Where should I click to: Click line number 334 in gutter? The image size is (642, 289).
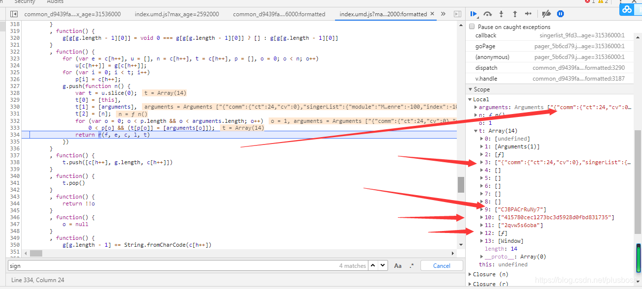(x=15, y=135)
